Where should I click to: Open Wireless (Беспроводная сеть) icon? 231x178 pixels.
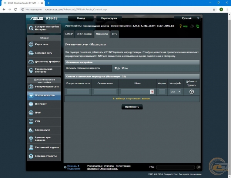(x=31, y=87)
